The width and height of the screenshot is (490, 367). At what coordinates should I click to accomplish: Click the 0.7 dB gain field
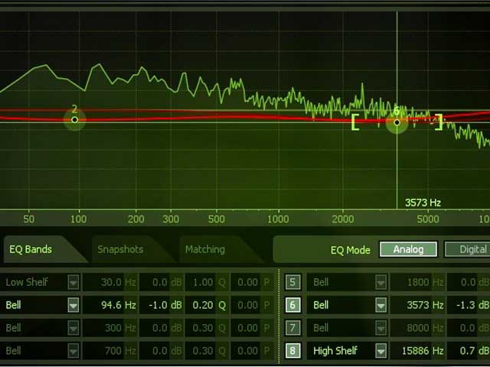[469, 350]
